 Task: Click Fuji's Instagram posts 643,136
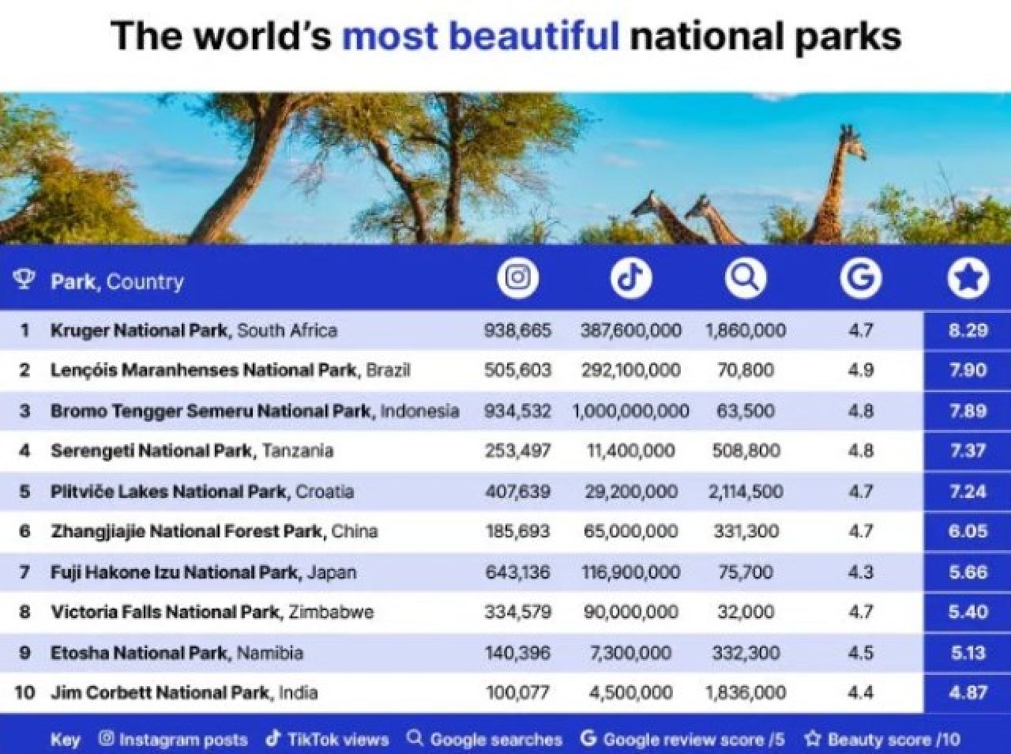click(518, 572)
